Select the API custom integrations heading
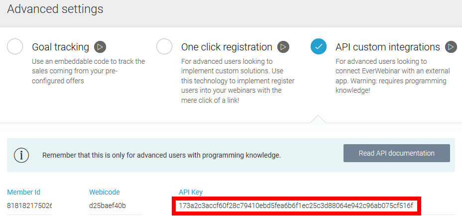462x218 pixels. point(388,47)
